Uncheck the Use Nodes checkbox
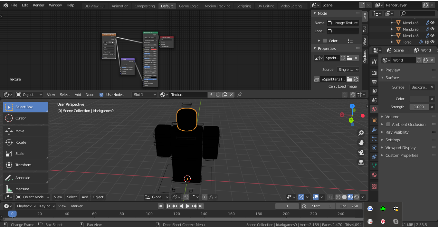The width and height of the screenshot is (438, 227). tap(102, 95)
